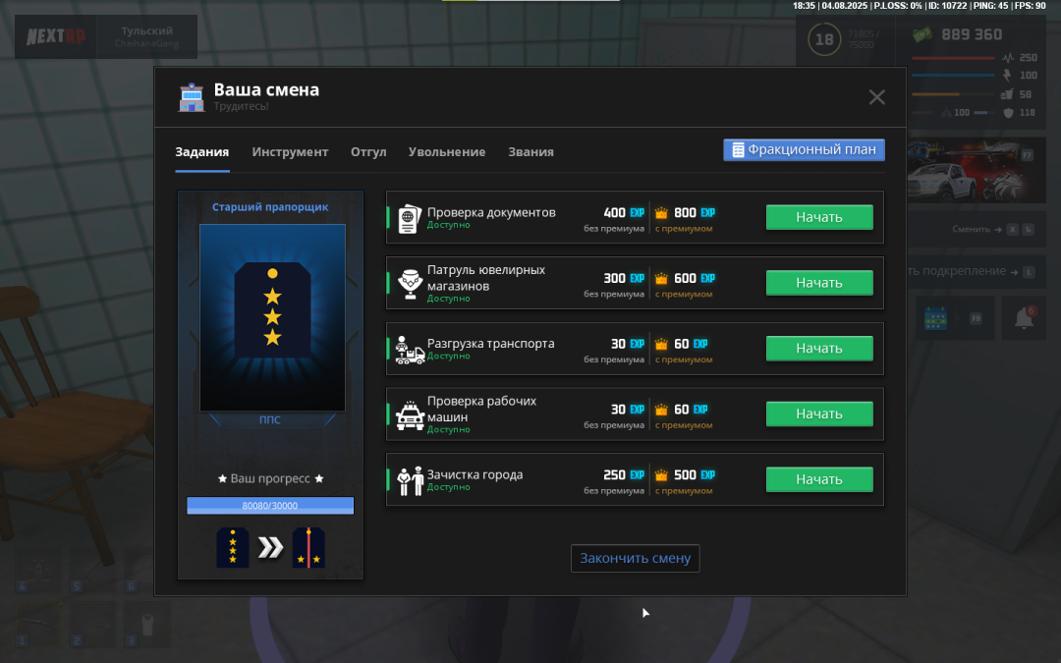
Task: Click the ППС label under the rank card
Action: tap(270, 419)
